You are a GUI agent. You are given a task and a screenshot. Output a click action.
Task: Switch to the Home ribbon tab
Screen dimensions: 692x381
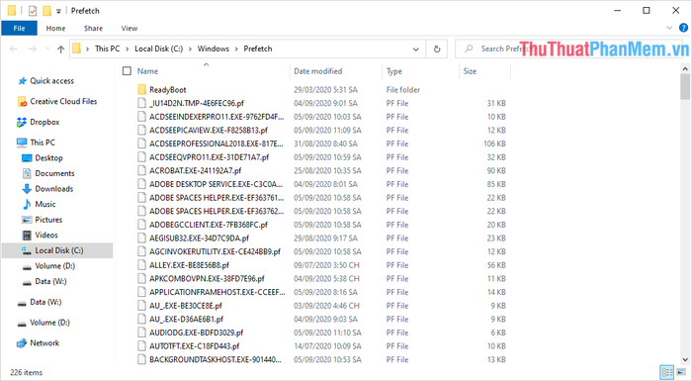pyautogui.click(x=55, y=29)
